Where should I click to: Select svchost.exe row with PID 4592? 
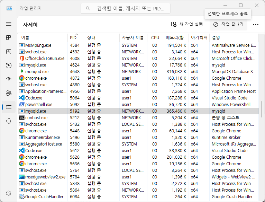[x=138, y=52]
